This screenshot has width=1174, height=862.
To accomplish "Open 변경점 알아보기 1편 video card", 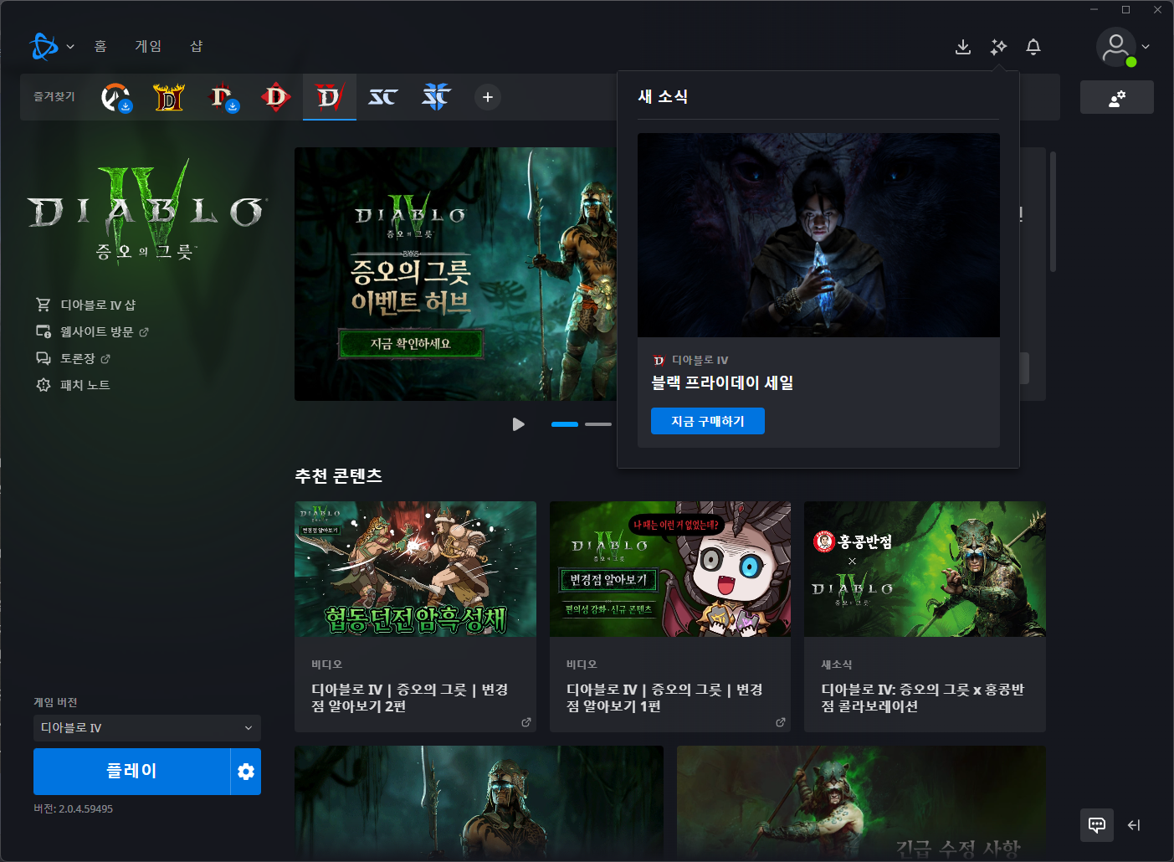I will (x=670, y=617).
